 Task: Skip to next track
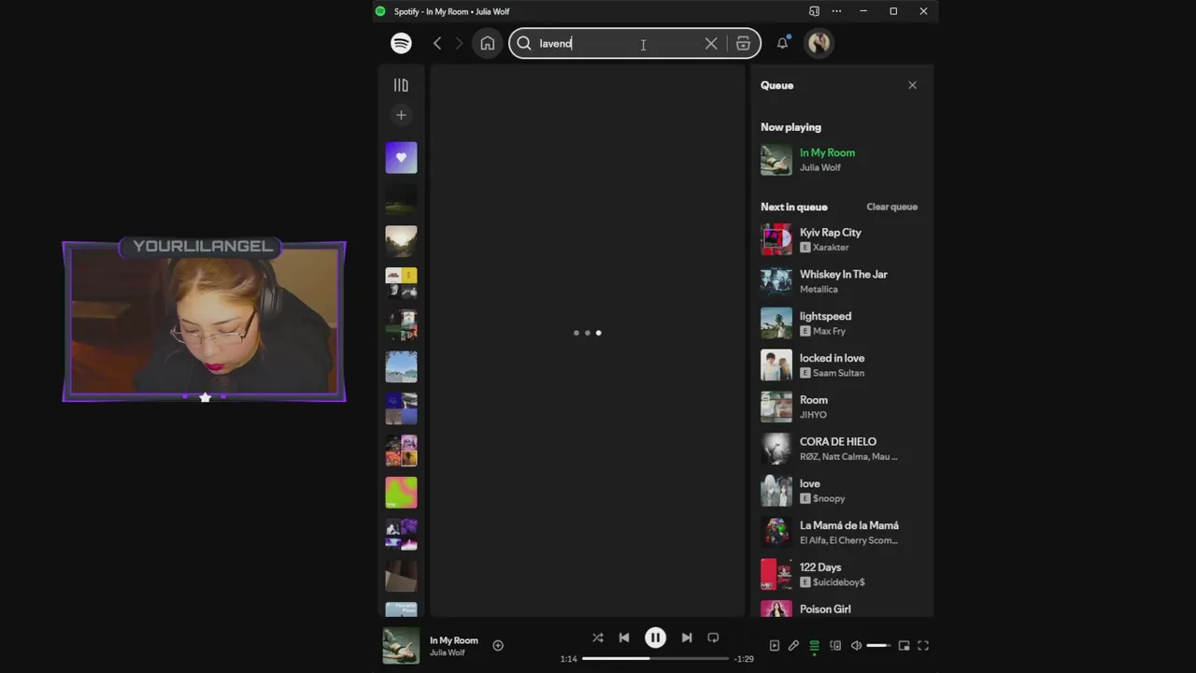687,637
